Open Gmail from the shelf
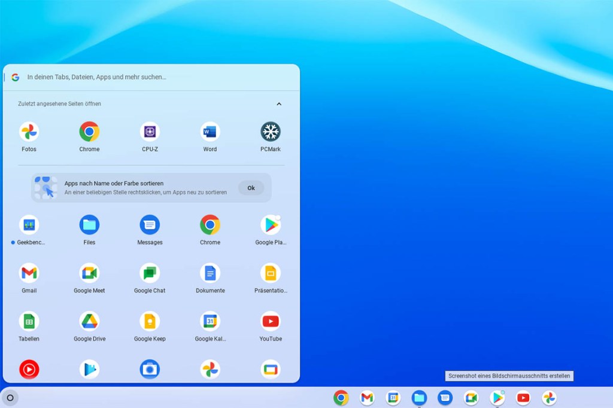This screenshot has width=613, height=408. 367,398
